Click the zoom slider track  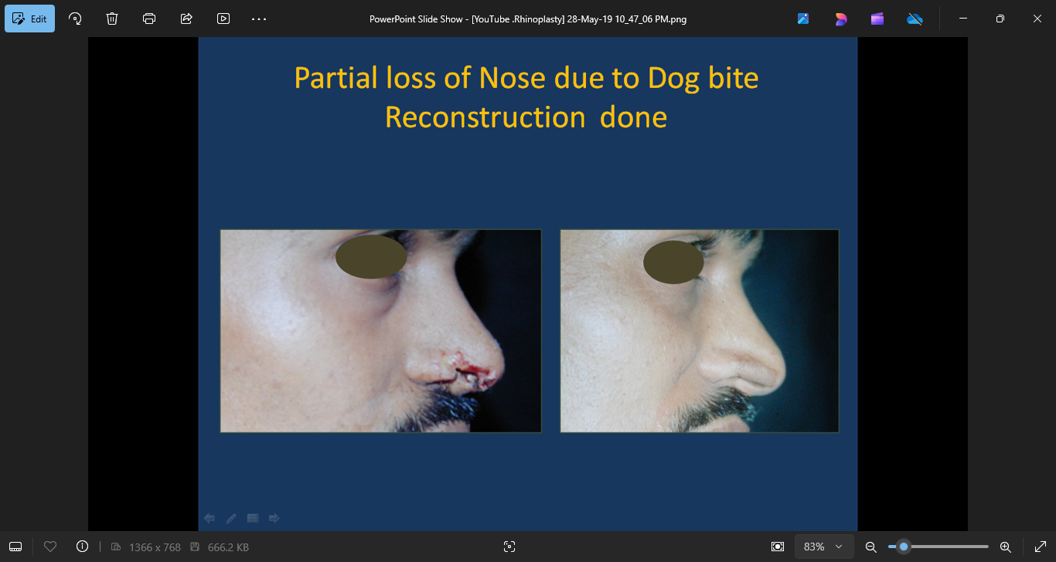951,547
